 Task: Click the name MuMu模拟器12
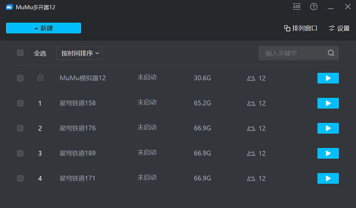[x=83, y=78]
